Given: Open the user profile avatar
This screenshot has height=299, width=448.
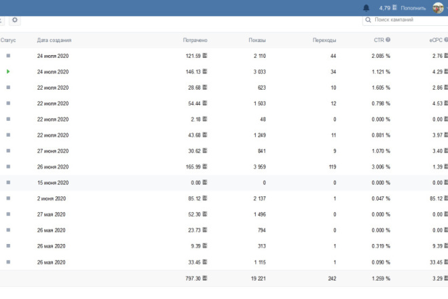Looking at the screenshot, I should (x=438, y=8).
